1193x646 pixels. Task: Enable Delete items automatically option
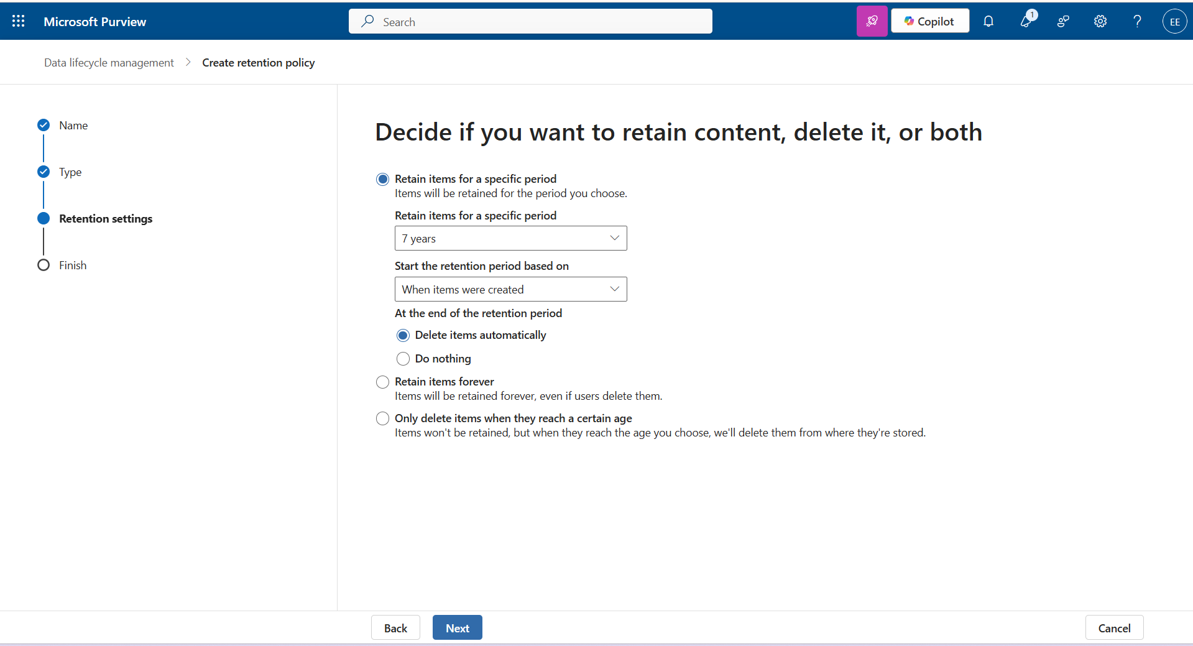pyautogui.click(x=403, y=335)
